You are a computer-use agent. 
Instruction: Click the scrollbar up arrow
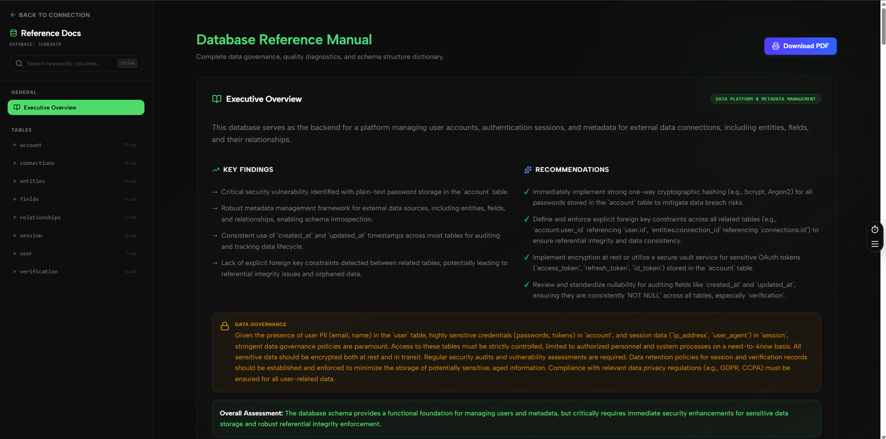(883, 4)
